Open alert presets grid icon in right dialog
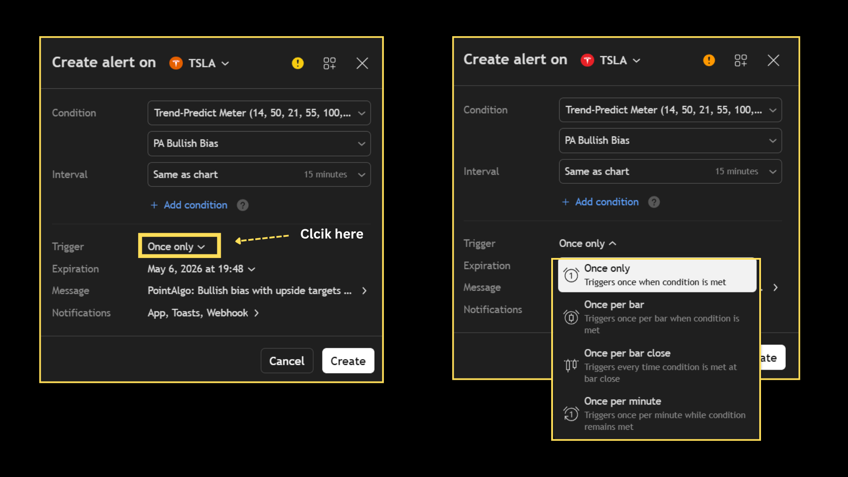 pos(741,60)
